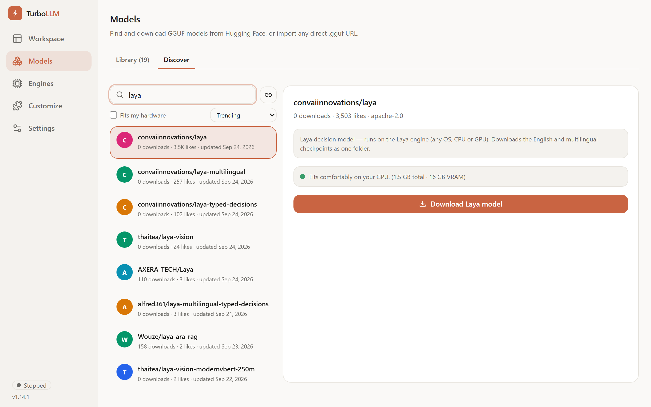Go to Settings in the sidebar
651x407 pixels.
point(49,128)
